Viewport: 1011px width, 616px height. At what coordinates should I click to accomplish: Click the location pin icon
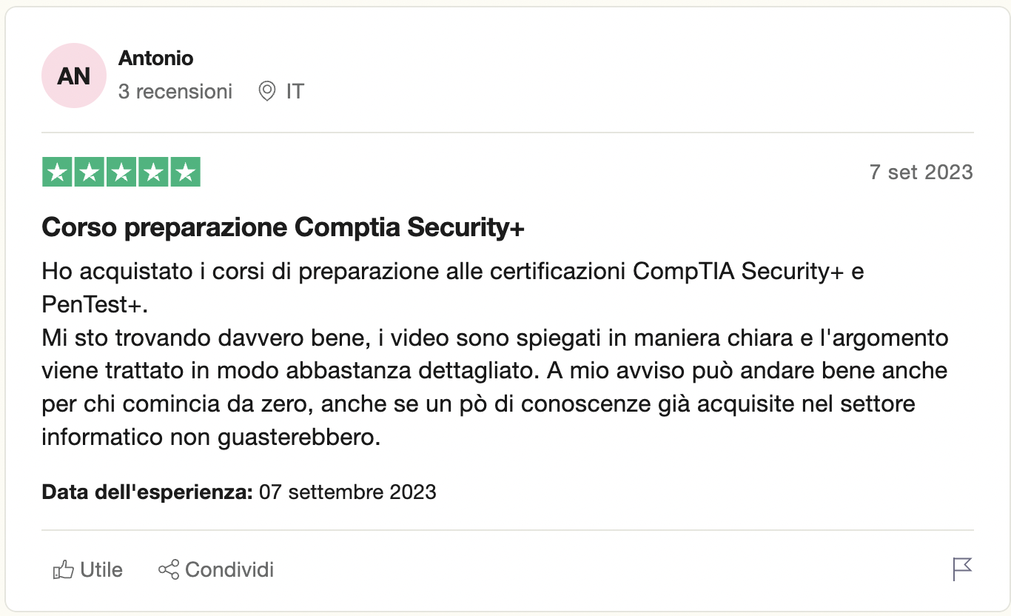266,91
